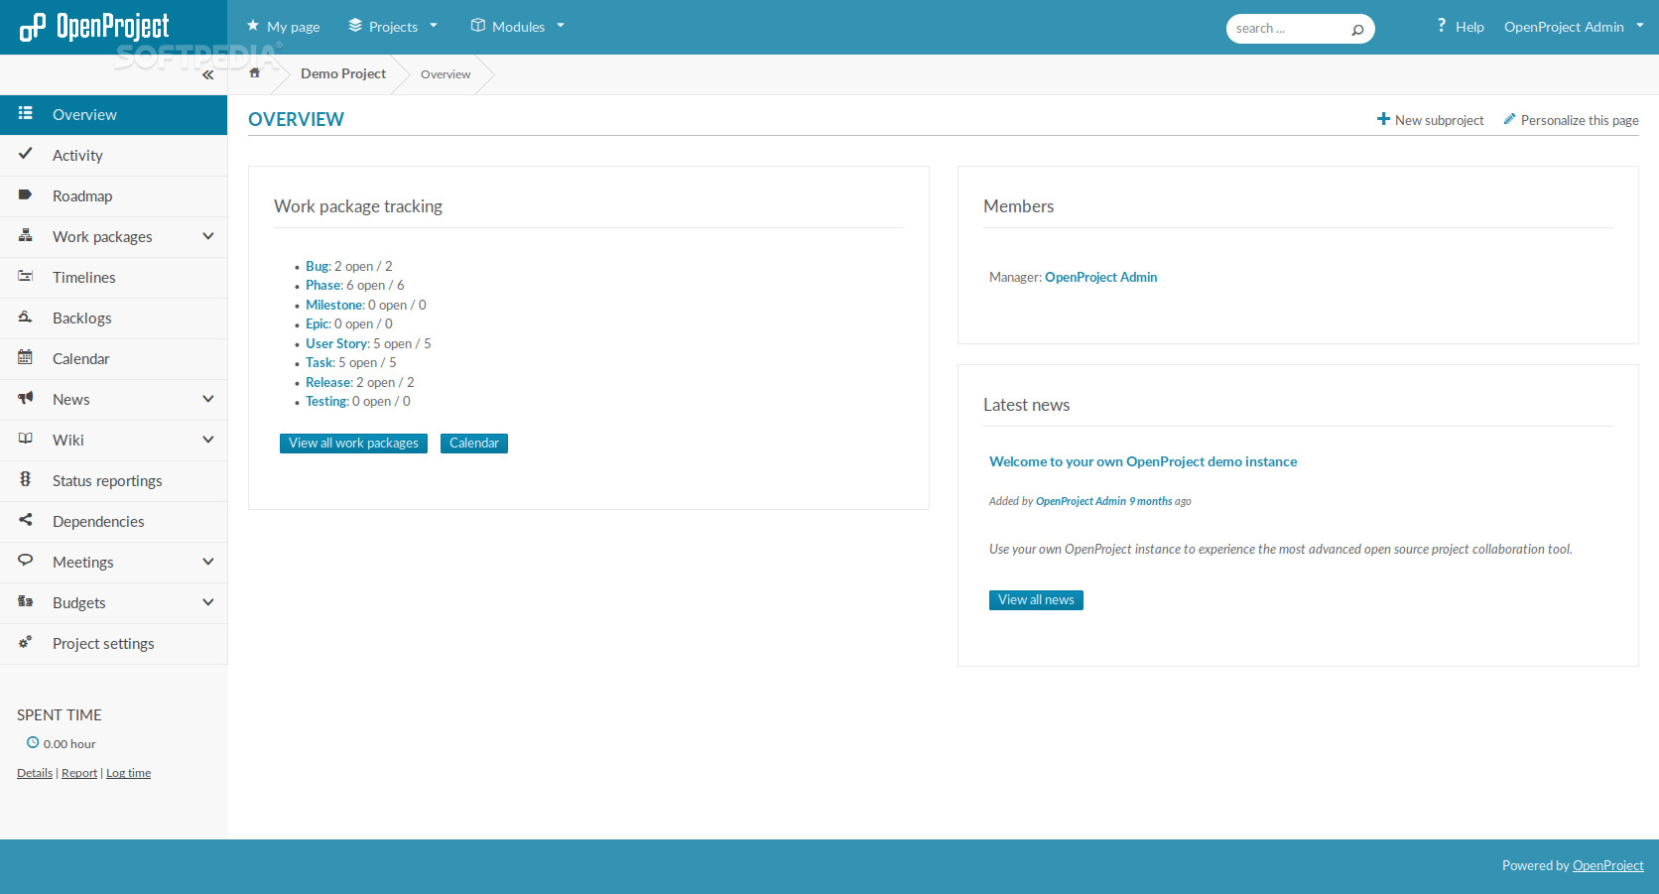Viewport: 1659px width, 894px height.
Task: Go to Activity in the sidebar
Action: click(x=114, y=156)
